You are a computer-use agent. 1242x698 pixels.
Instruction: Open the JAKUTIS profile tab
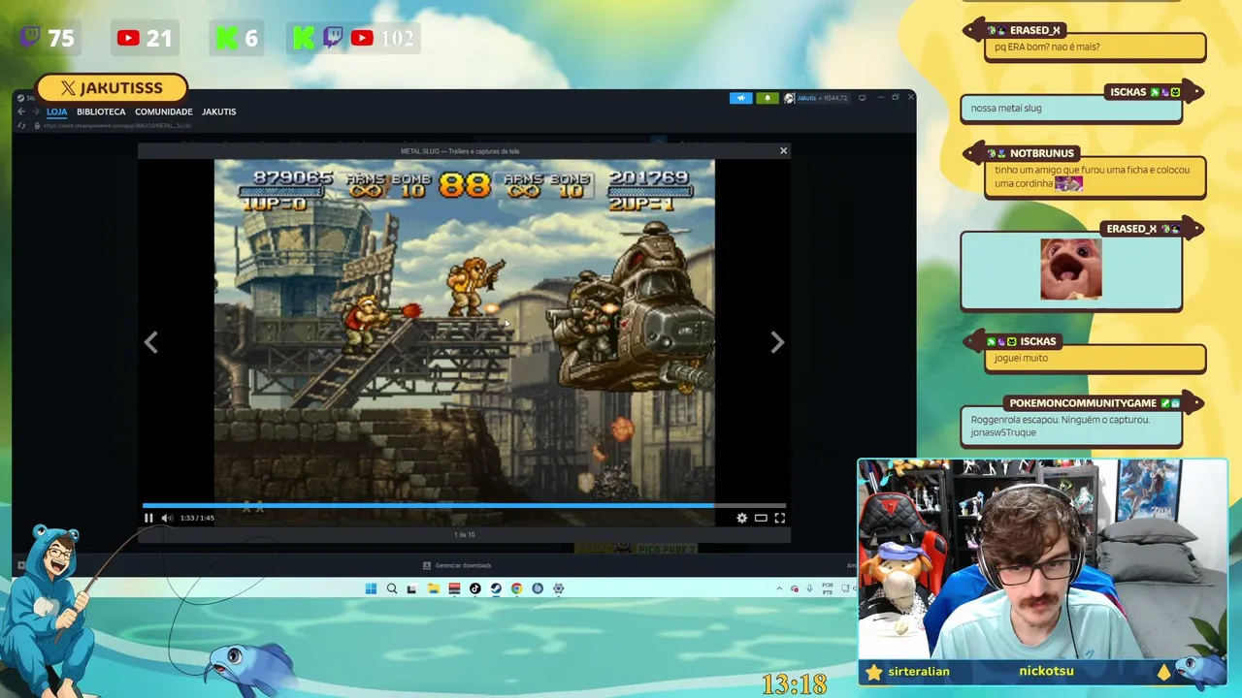pos(219,111)
